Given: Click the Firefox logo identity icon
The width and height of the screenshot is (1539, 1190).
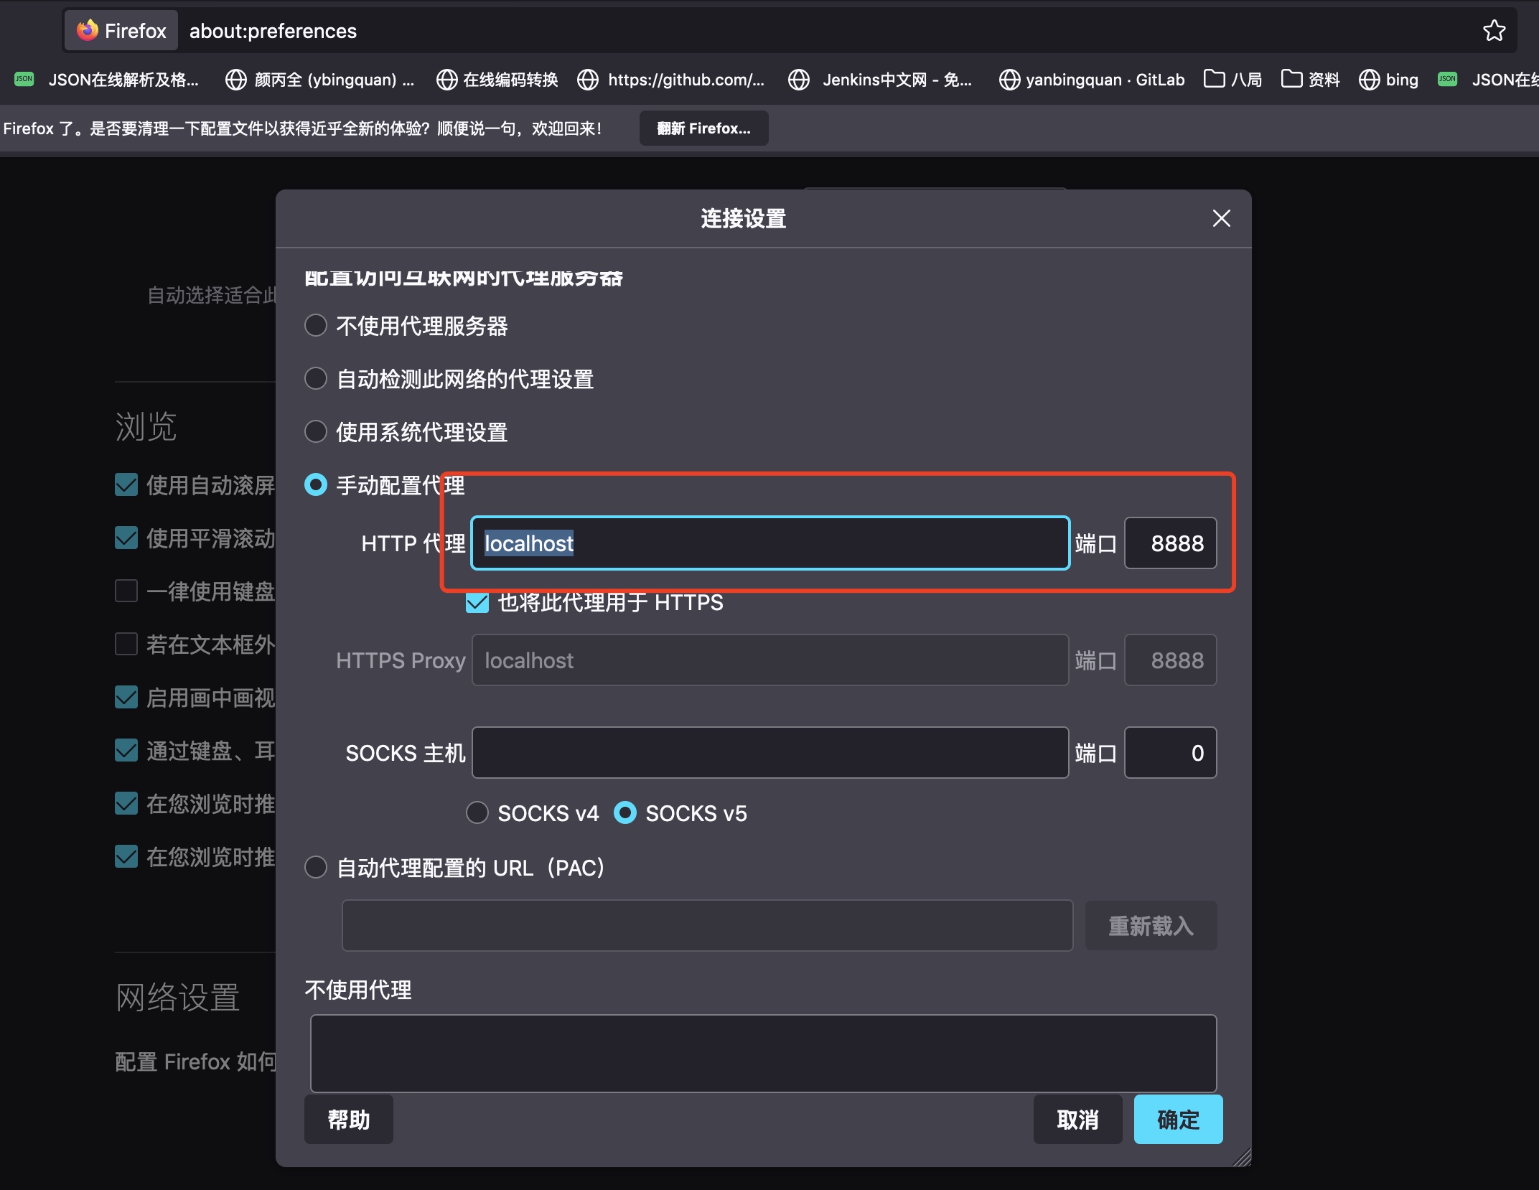Looking at the screenshot, I should click(x=88, y=30).
